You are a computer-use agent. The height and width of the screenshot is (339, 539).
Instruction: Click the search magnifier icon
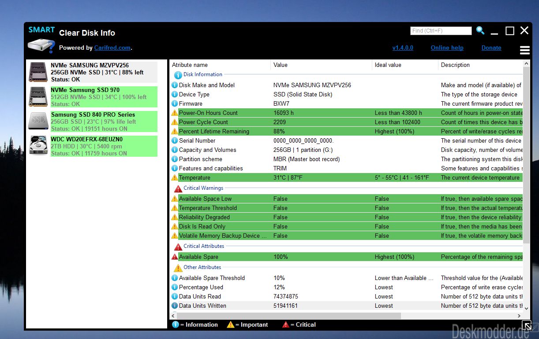tap(480, 30)
